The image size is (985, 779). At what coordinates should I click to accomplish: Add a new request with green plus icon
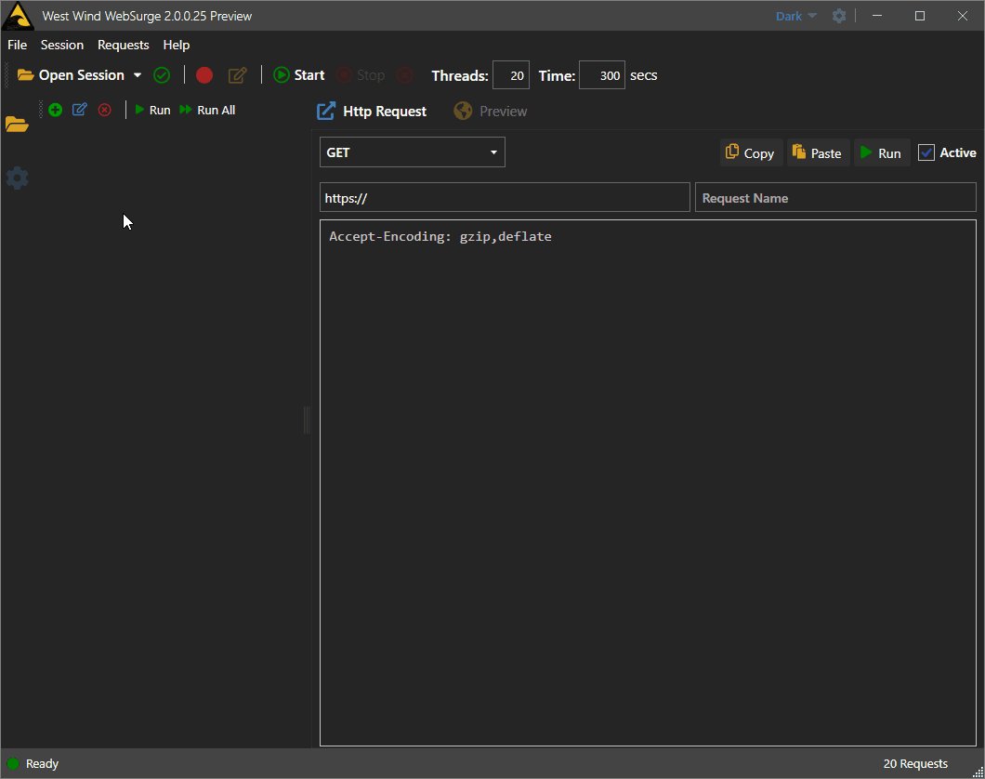point(55,110)
